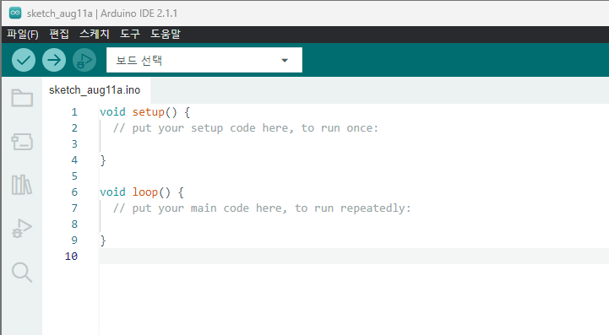
Task: Click the board selector dropdown arrow
Action: (x=285, y=60)
